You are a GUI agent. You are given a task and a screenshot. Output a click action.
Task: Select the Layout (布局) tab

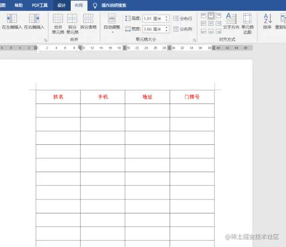[x=79, y=5]
